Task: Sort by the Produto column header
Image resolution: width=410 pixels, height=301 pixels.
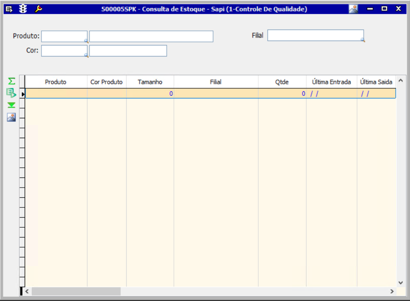Action: coord(56,82)
